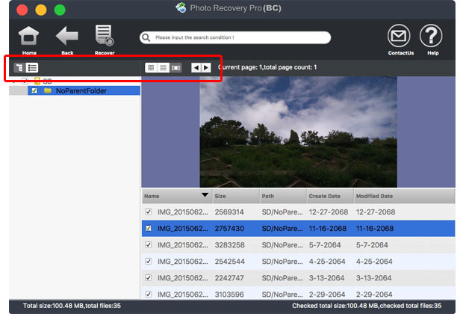Uncheck the file sized 2757430
This screenshot has width=463, height=314.
[148, 228]
